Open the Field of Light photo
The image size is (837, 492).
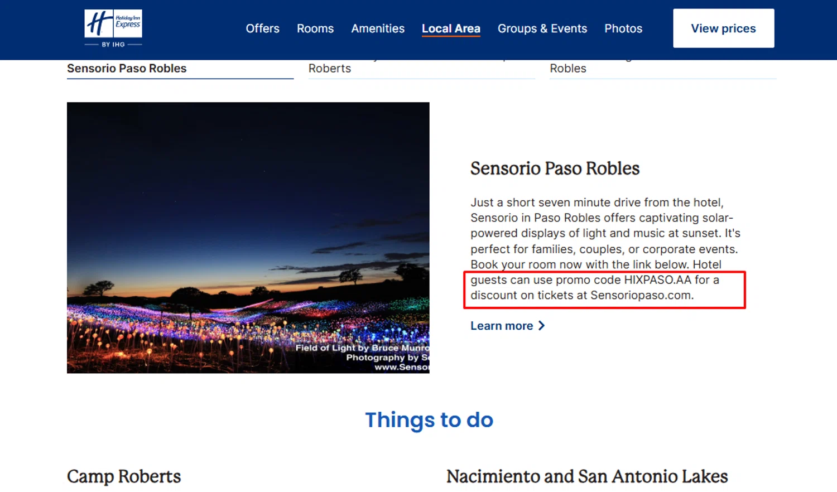(248, 238)
